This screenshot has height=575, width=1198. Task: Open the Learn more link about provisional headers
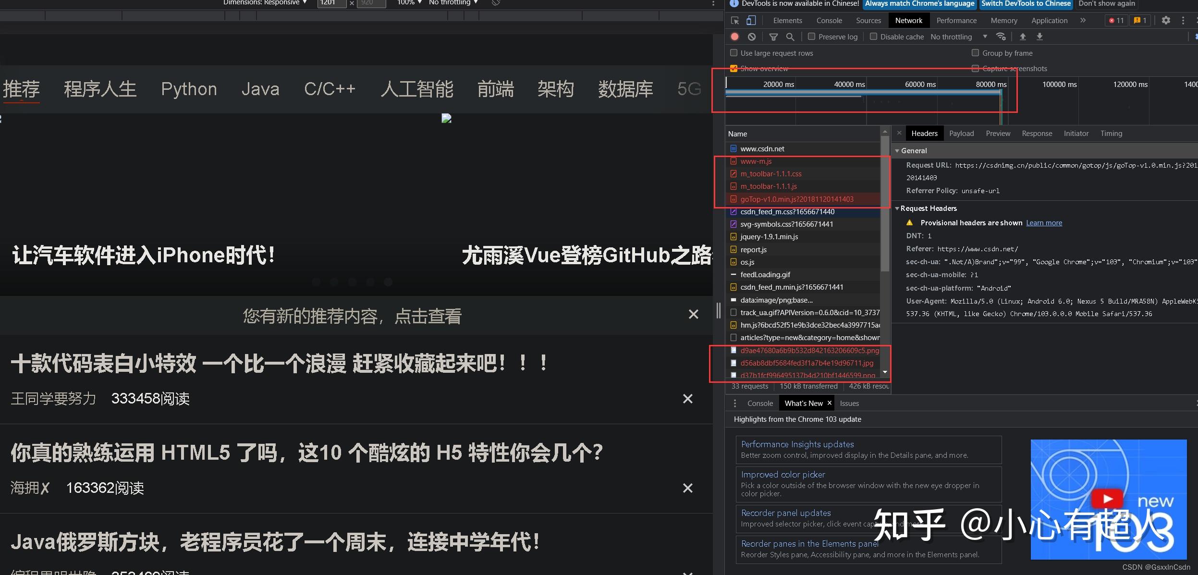point(1043,222)
